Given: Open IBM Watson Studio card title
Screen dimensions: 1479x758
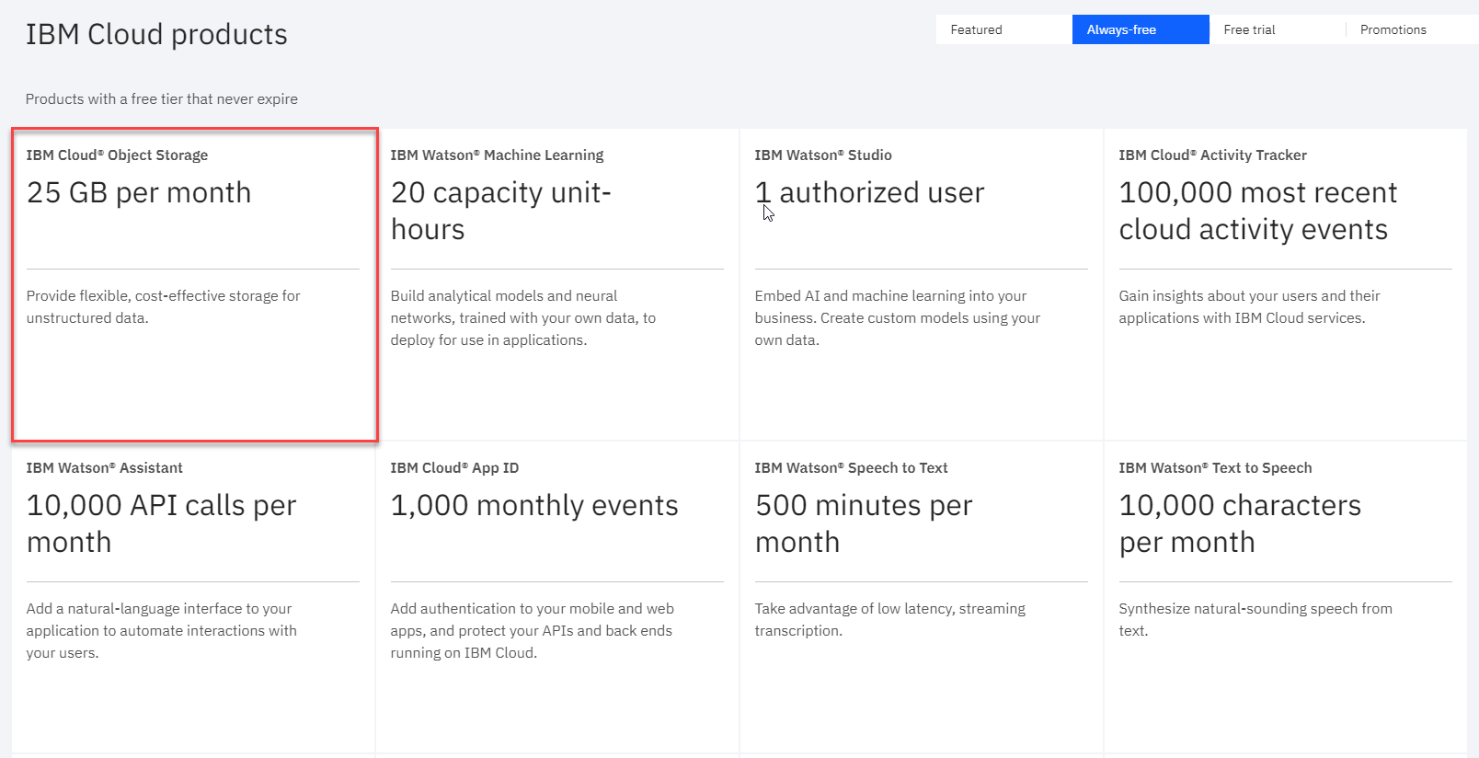Looking at the screenshot, I should tap(823, 155).
